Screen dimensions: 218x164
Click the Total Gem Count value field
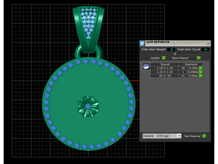coord(205,50)
